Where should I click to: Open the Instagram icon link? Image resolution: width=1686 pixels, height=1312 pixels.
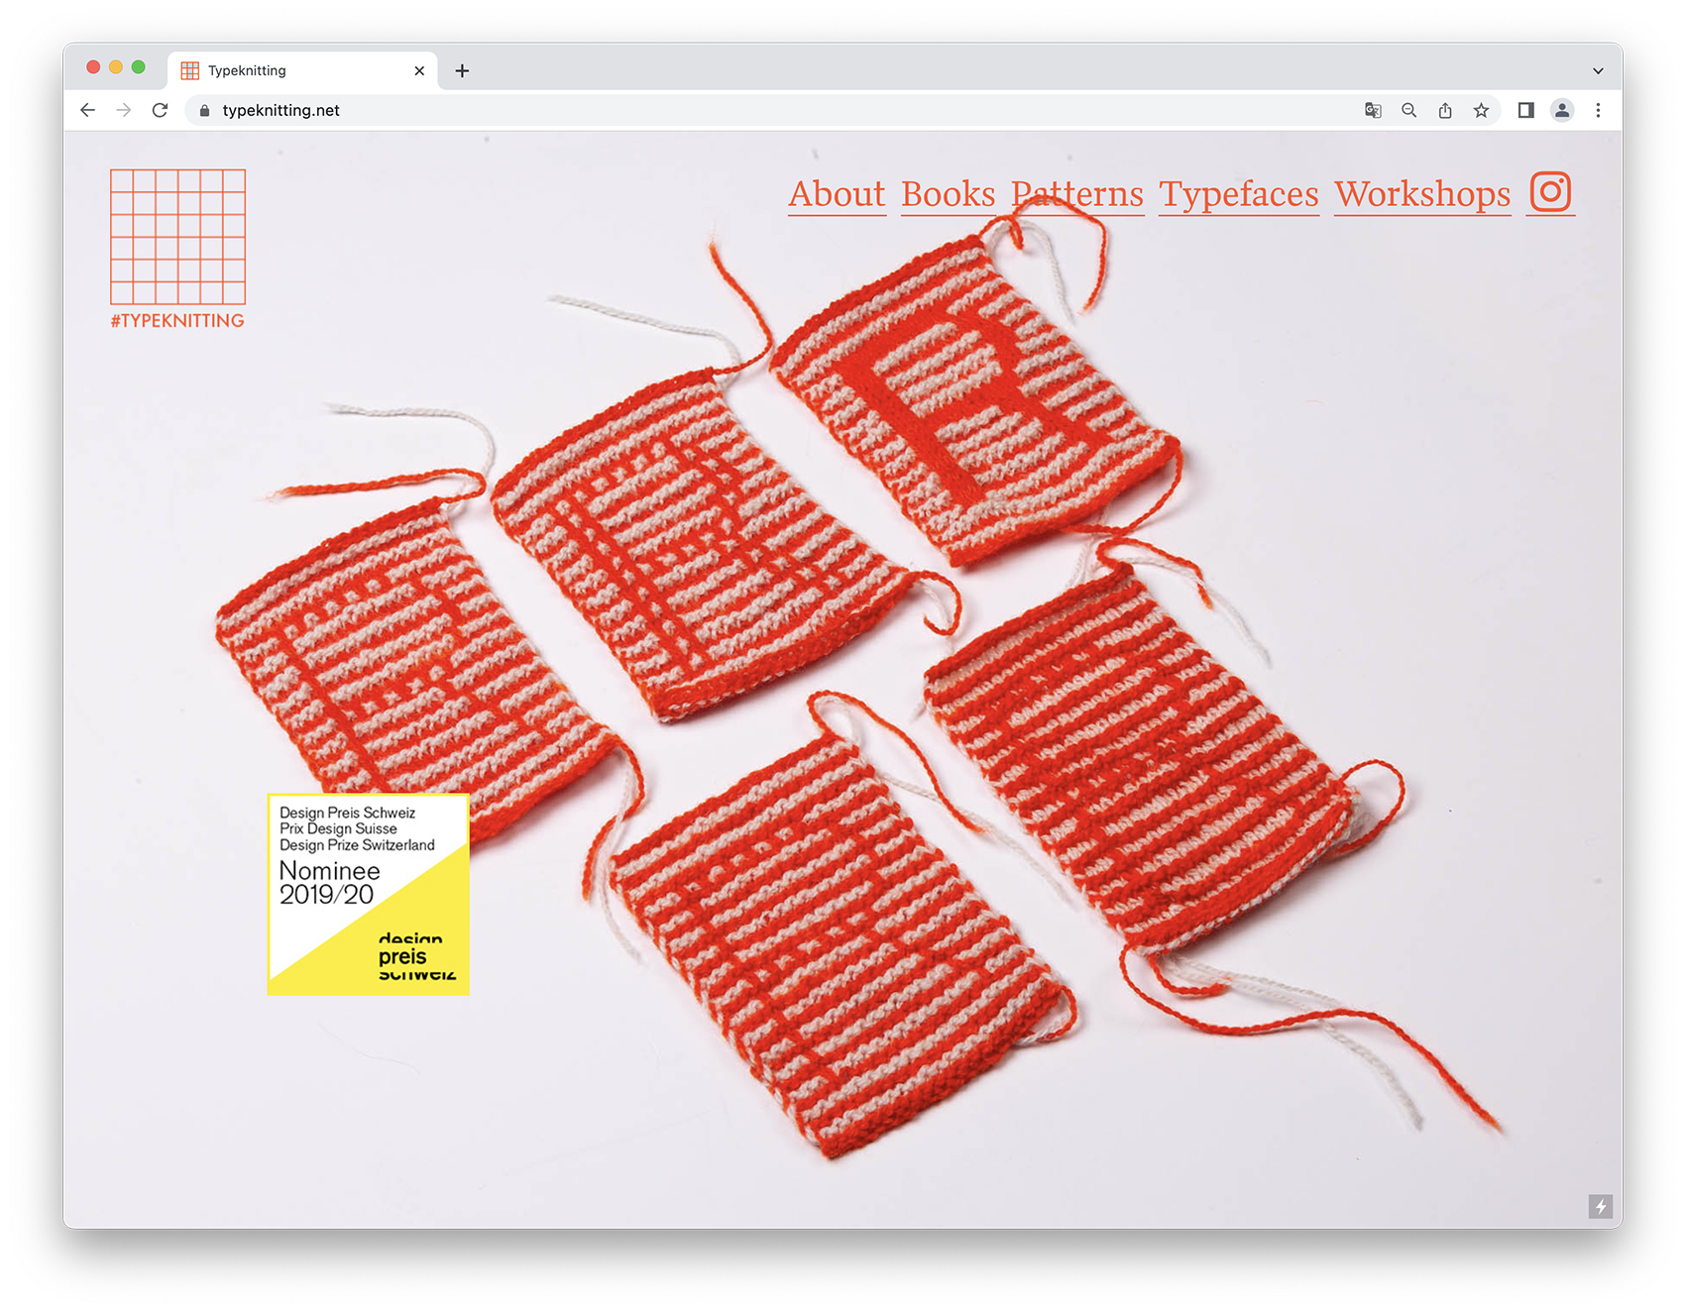[1550, 192]
